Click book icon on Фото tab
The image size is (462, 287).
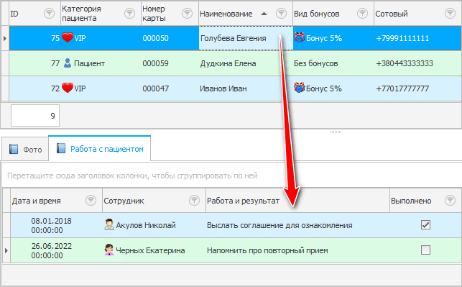coord(14,149)
